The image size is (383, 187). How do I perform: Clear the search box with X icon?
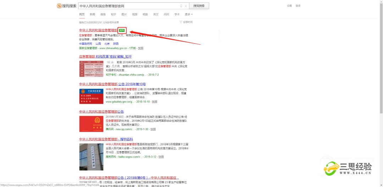185,6
